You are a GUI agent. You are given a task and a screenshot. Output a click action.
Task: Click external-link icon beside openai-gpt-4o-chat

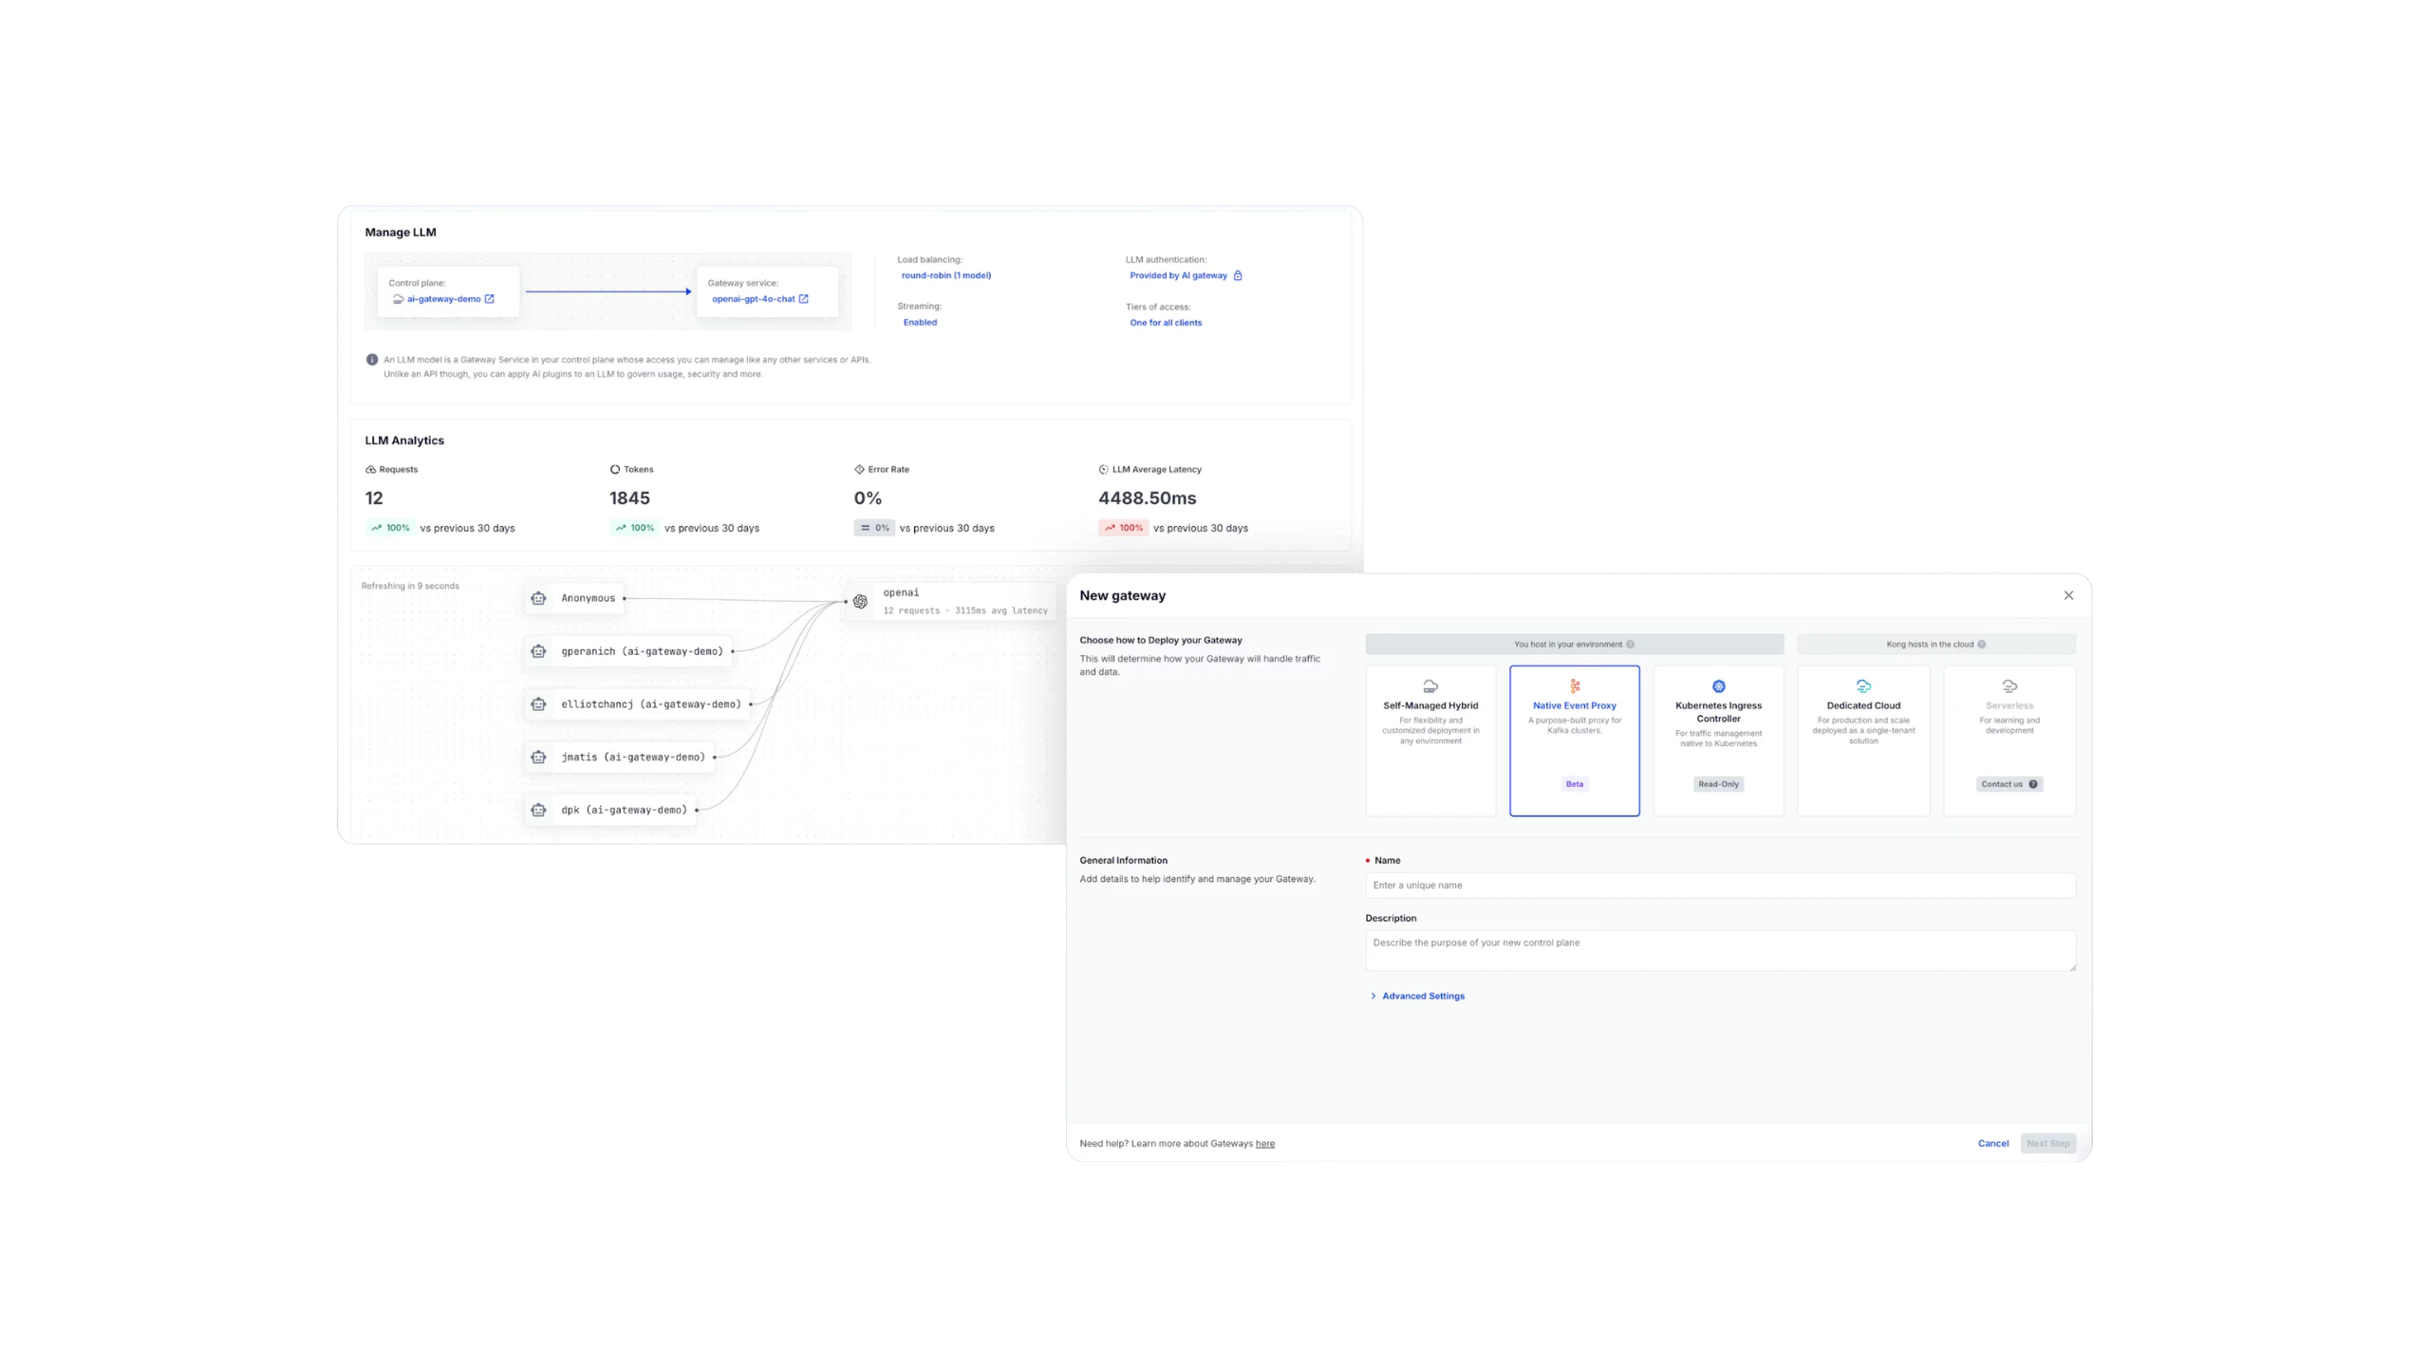[x=804, y=299]
